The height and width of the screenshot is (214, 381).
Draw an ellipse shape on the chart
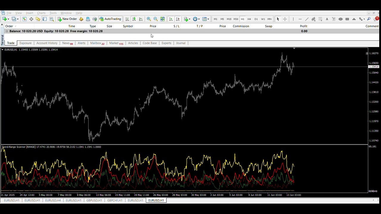point(341,19)
